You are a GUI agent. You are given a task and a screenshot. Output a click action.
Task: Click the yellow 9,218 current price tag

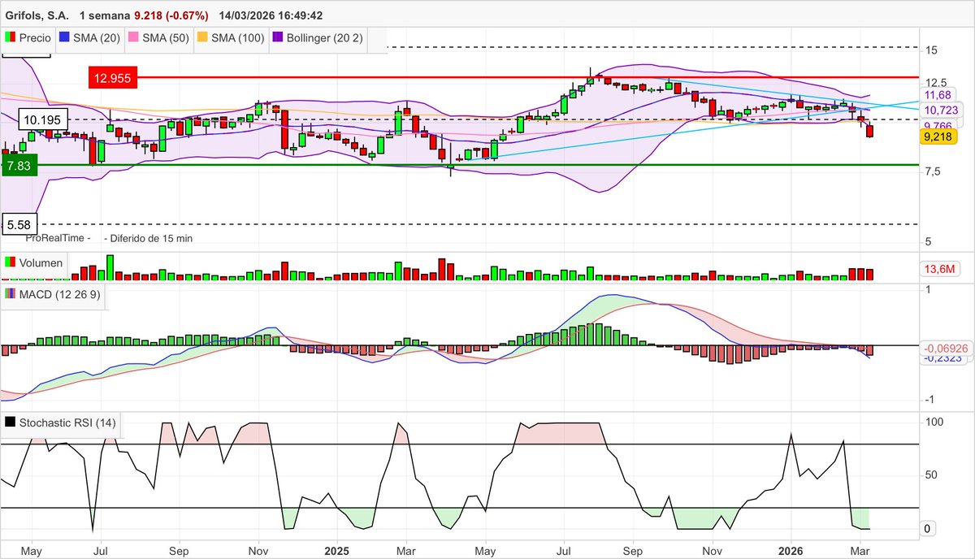940,137
